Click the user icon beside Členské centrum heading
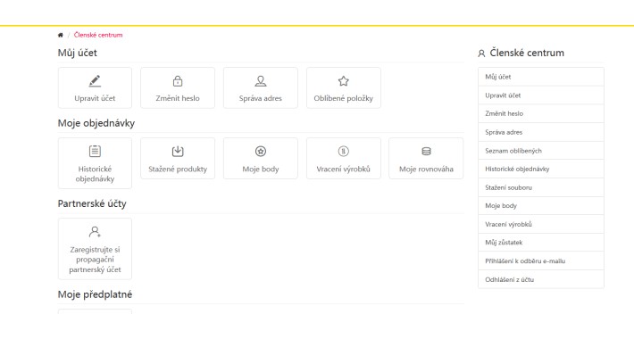634x339 pixels. point(481,54)
